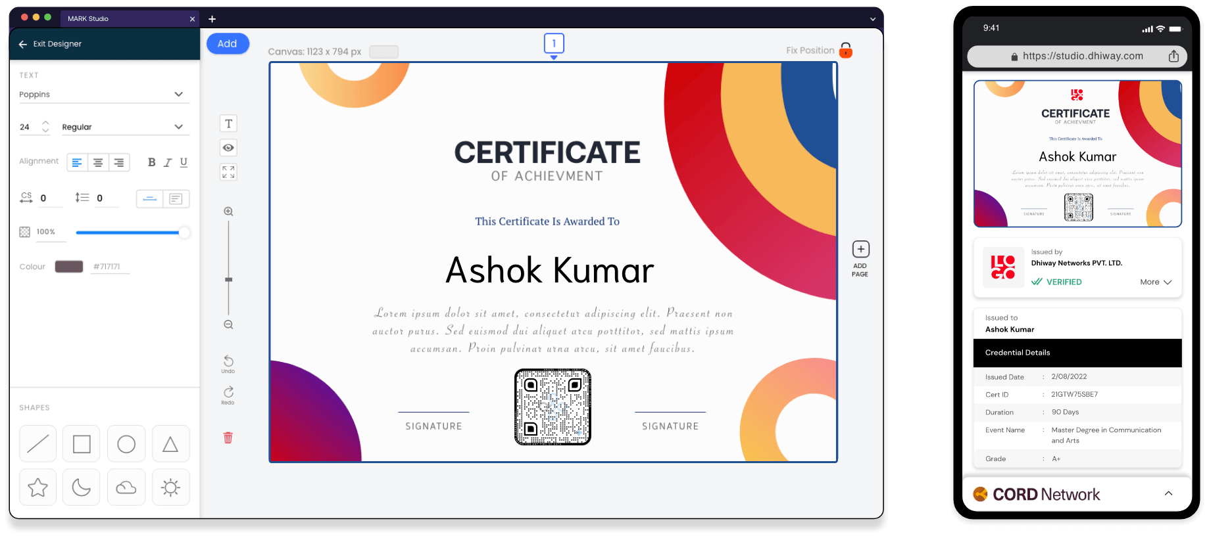Expand the More issuer details chevron

(1168, 282)
